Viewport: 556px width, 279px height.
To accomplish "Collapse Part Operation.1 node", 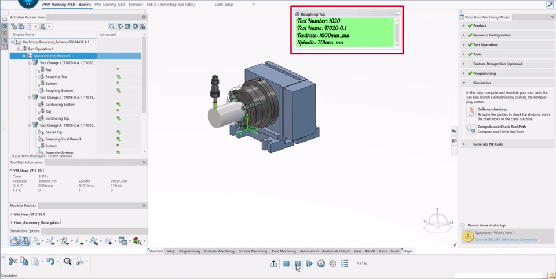I will pyautogui.click(x=19, y=49).
